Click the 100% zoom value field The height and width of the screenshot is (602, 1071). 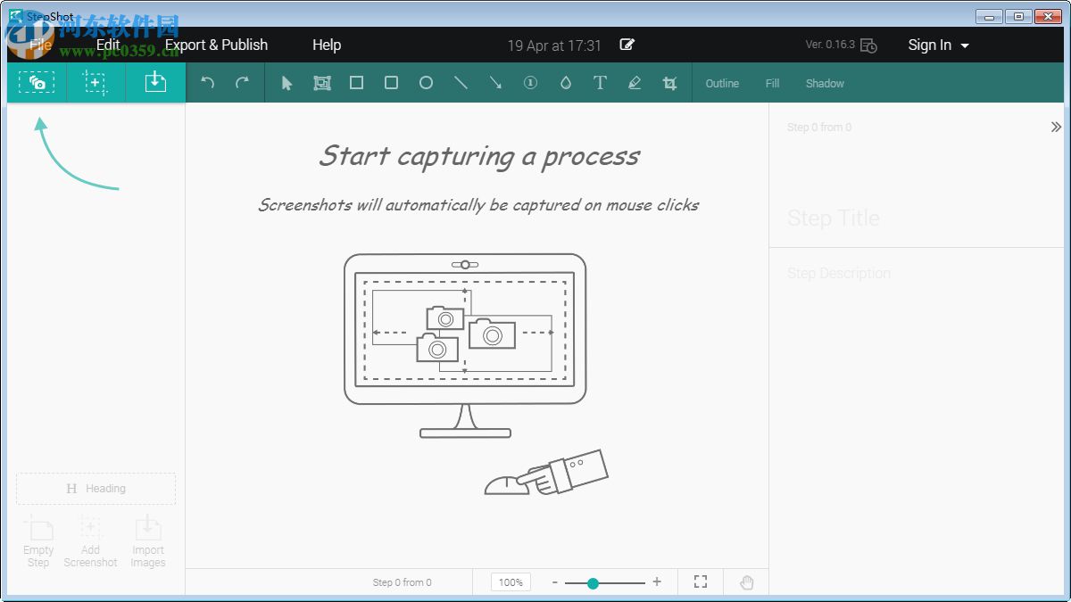pyautogui.click(x=511, y=581)
